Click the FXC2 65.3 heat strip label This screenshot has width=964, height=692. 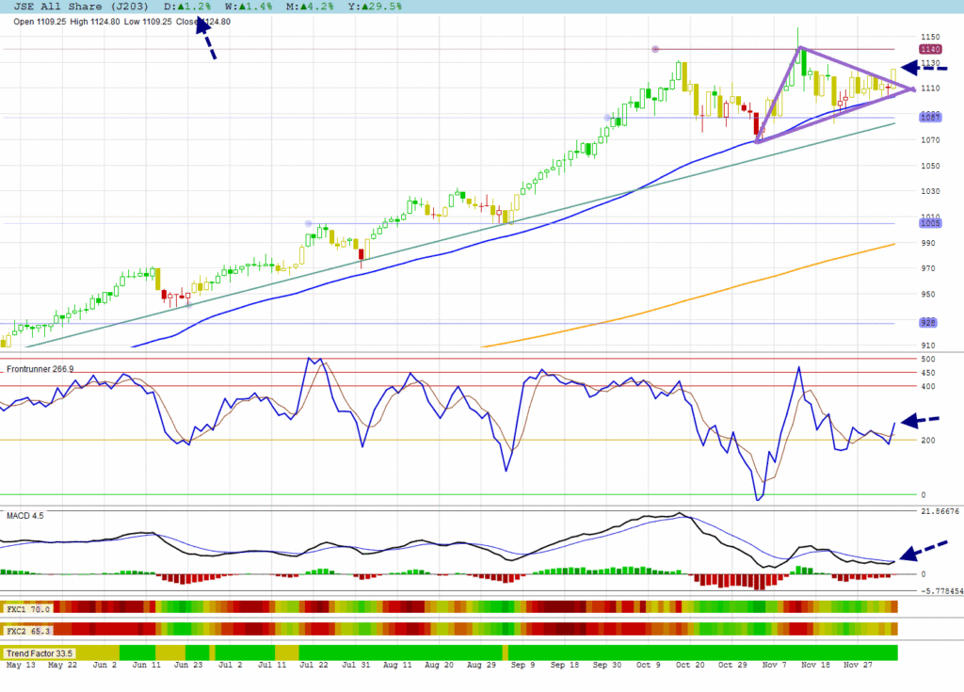[26, 628]
